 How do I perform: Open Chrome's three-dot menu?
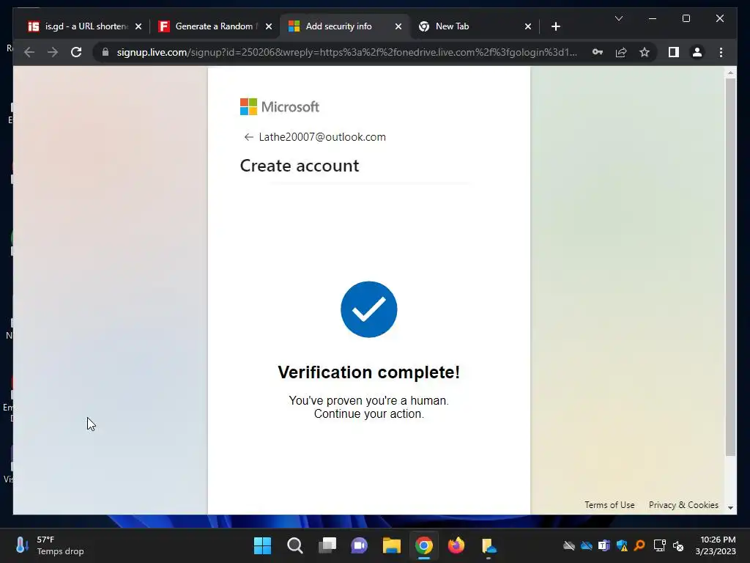[721, 52]
